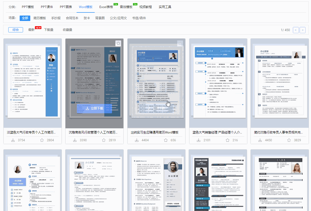This screenshot has height=211, width=311.
Task: Click the star collection icon under 出纳实习 template
Action: [166, 140]
